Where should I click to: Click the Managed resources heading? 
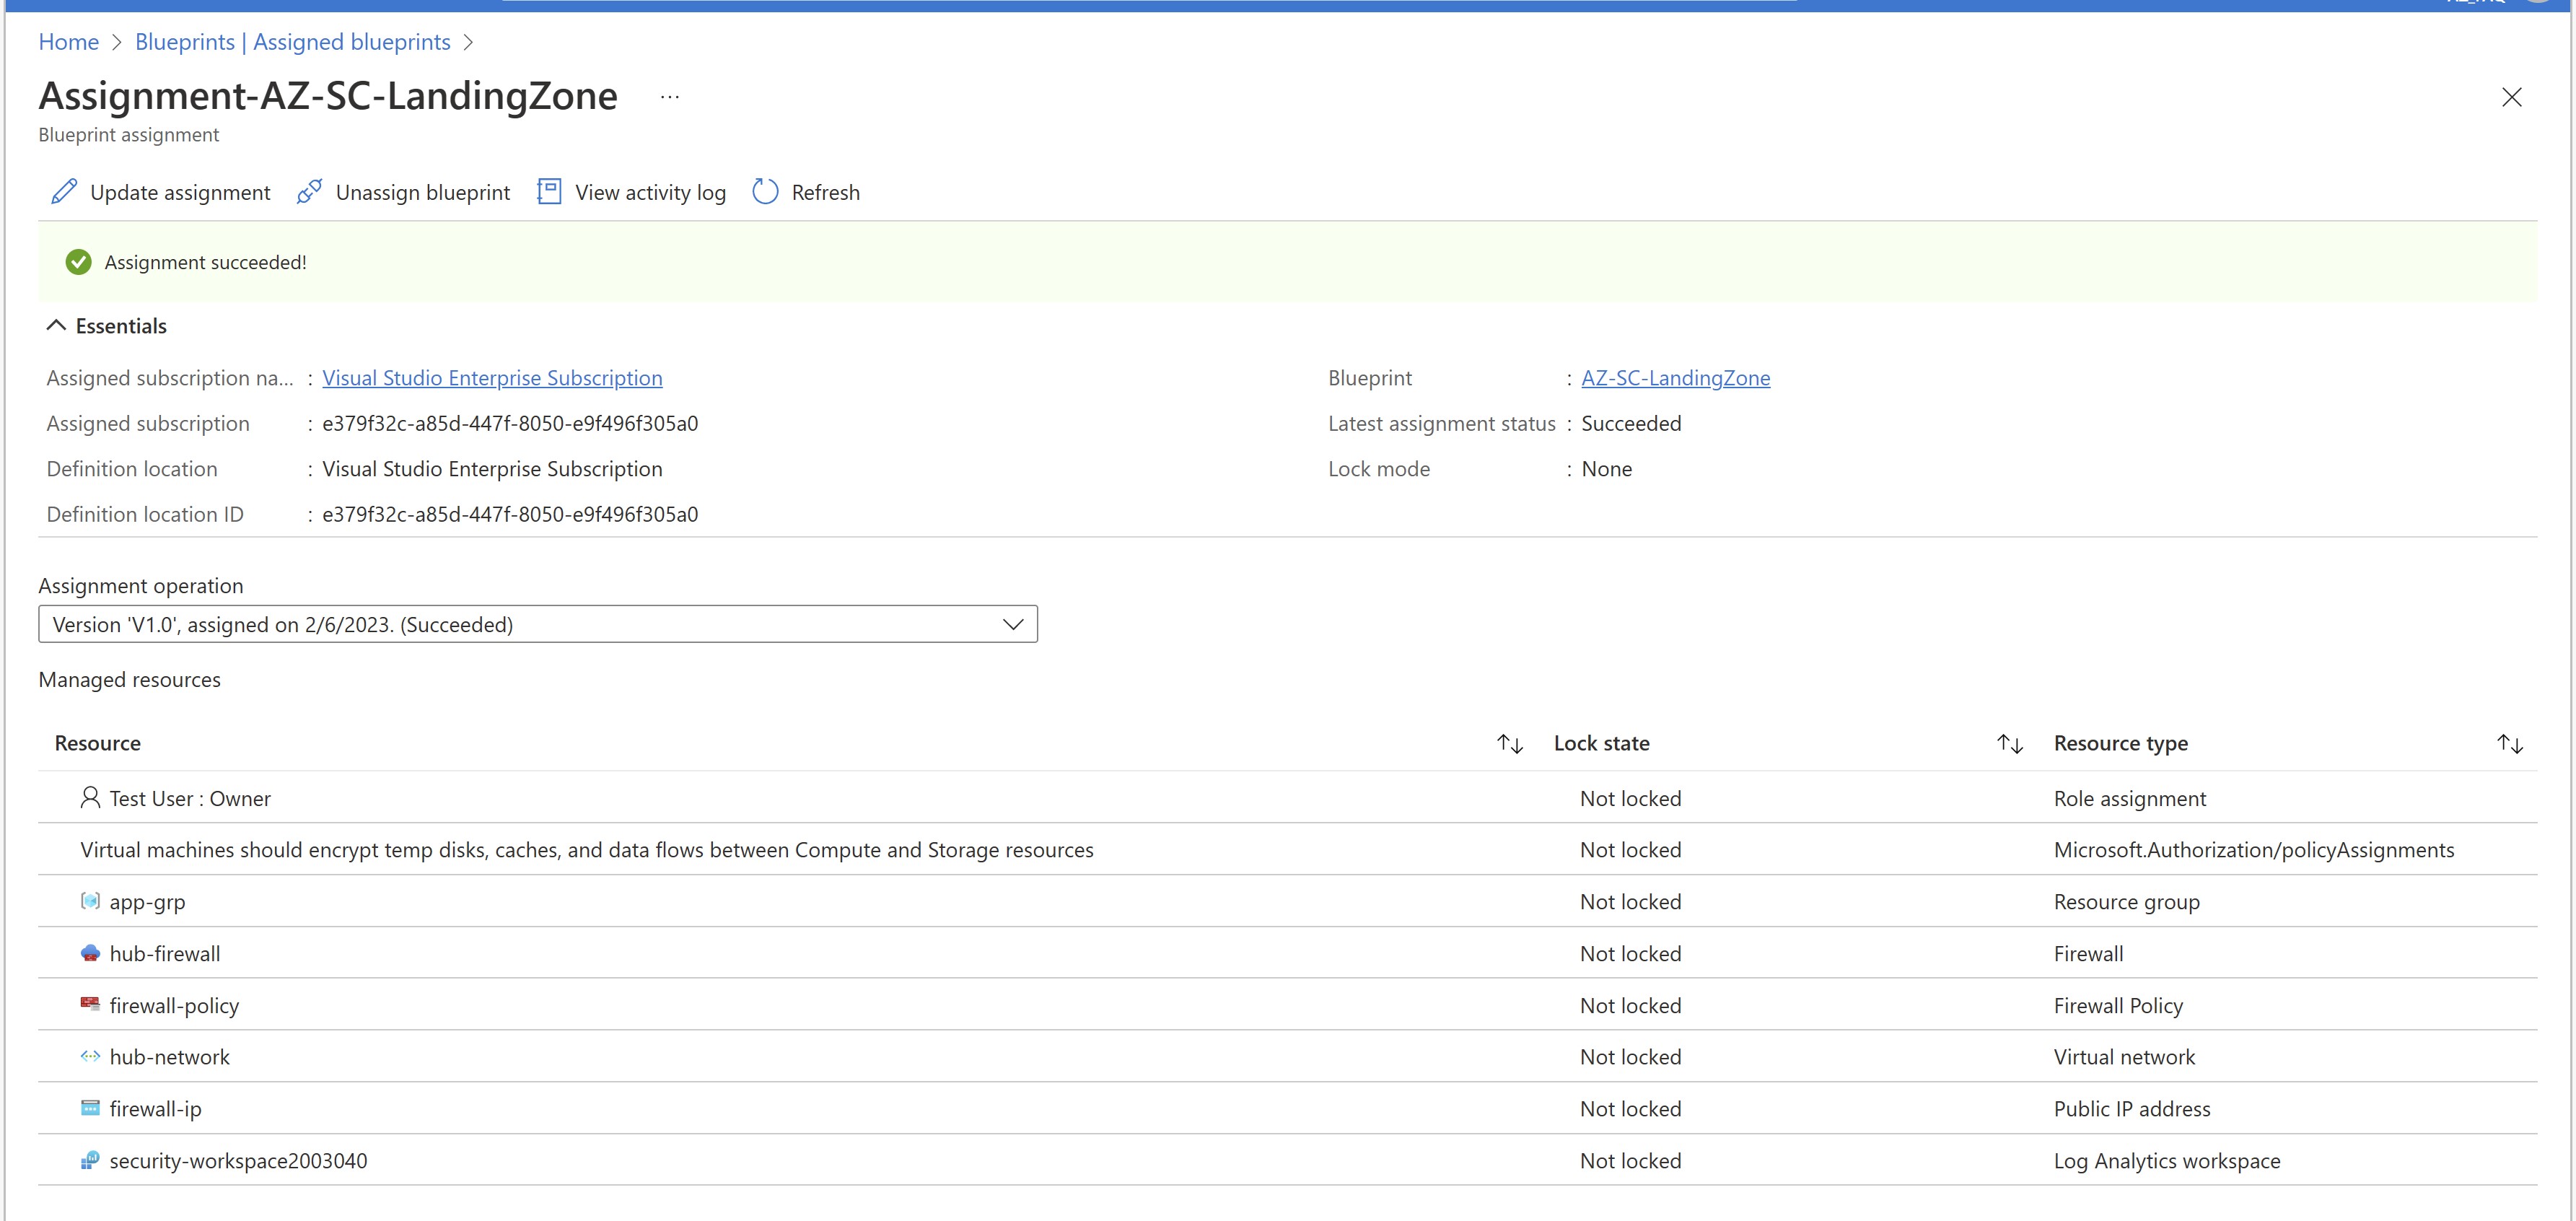click(x=129, y=679)
